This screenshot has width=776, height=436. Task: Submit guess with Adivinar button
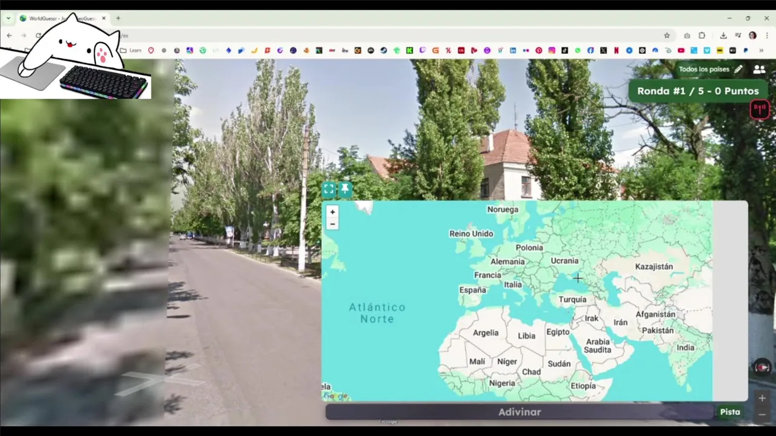pos(520,412)
